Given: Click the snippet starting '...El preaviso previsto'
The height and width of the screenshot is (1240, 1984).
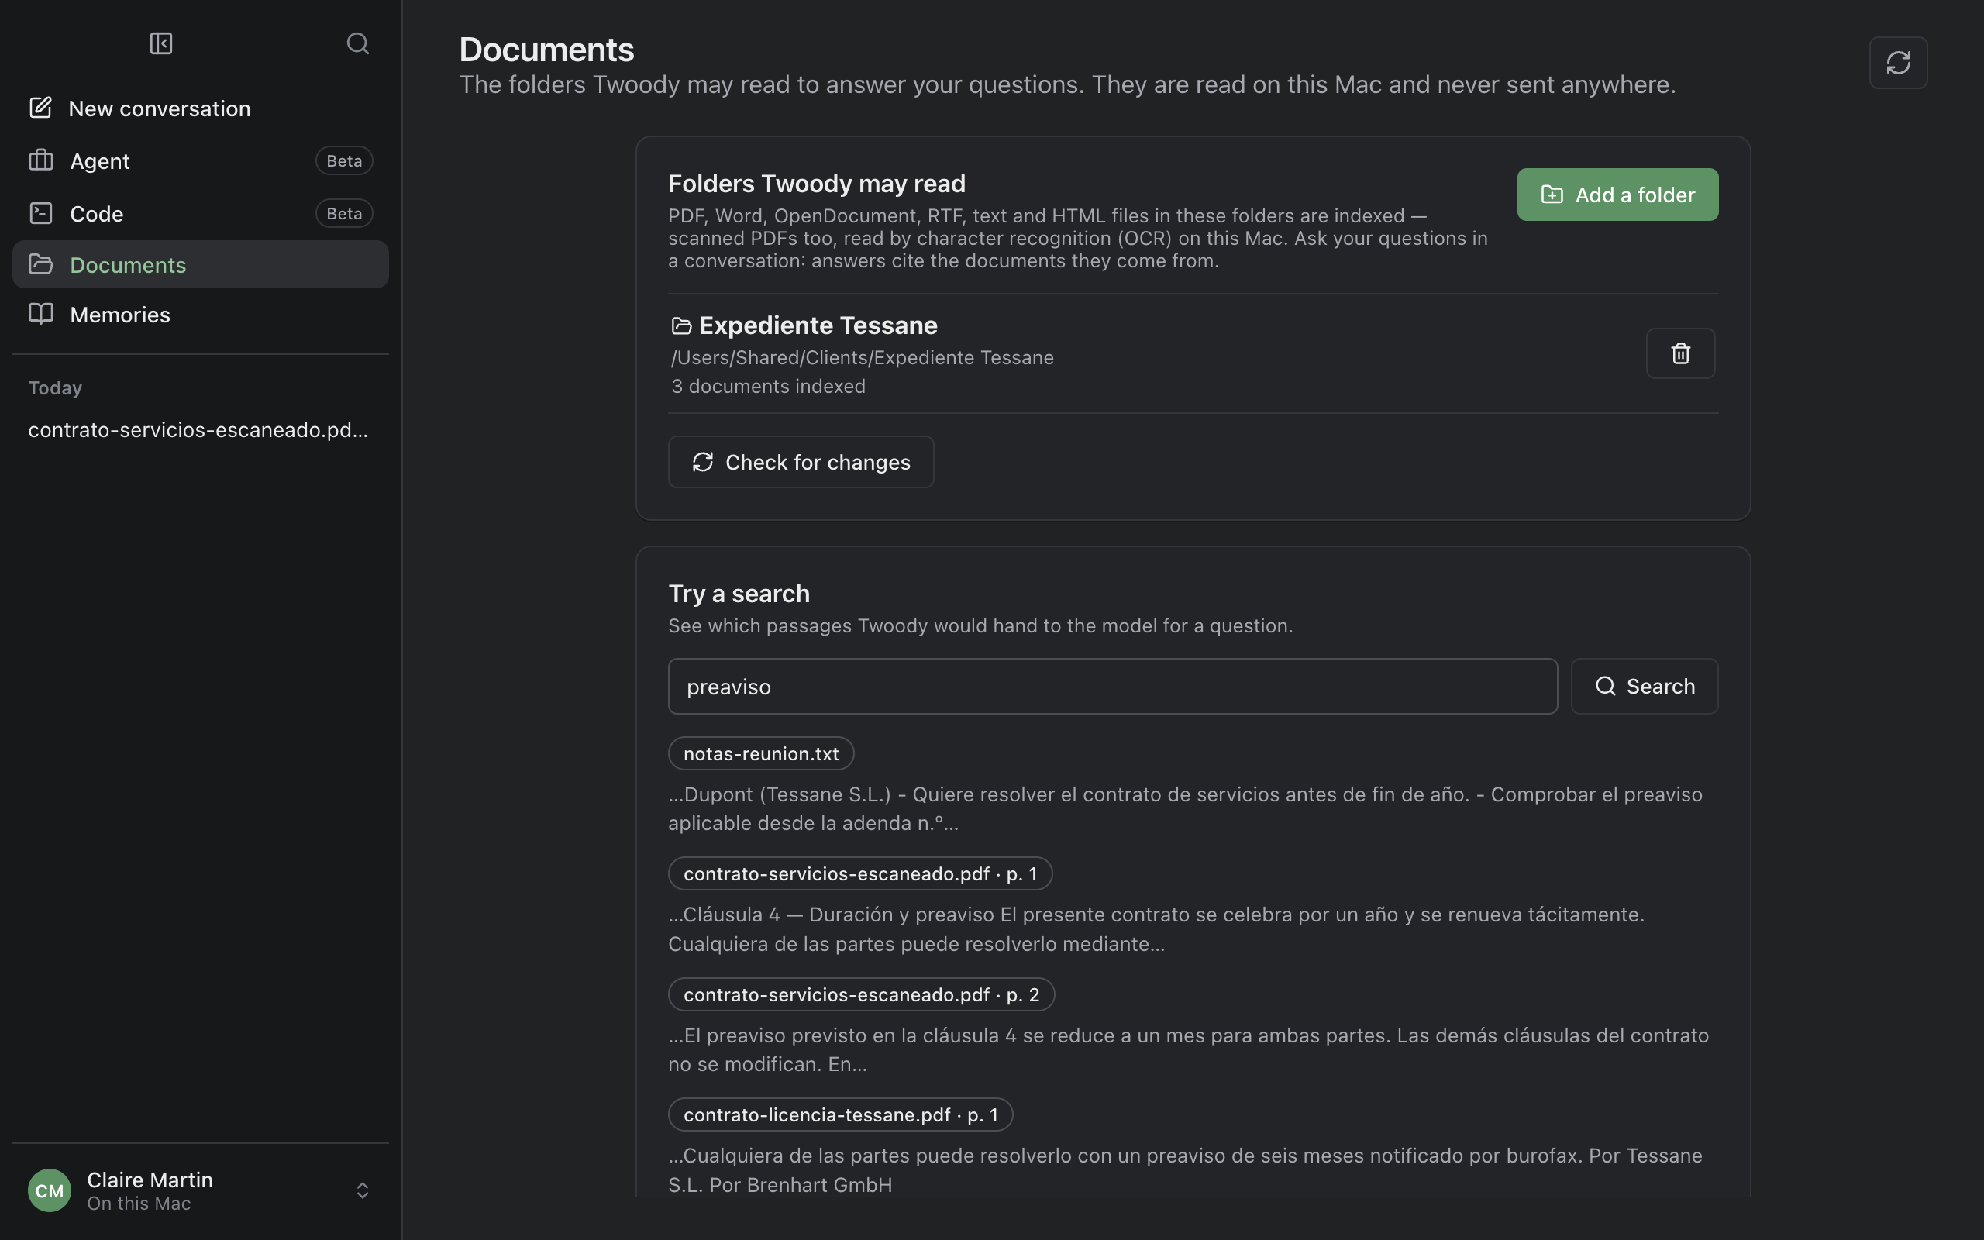Looking at the screenshot, I should (1188, 1049).
